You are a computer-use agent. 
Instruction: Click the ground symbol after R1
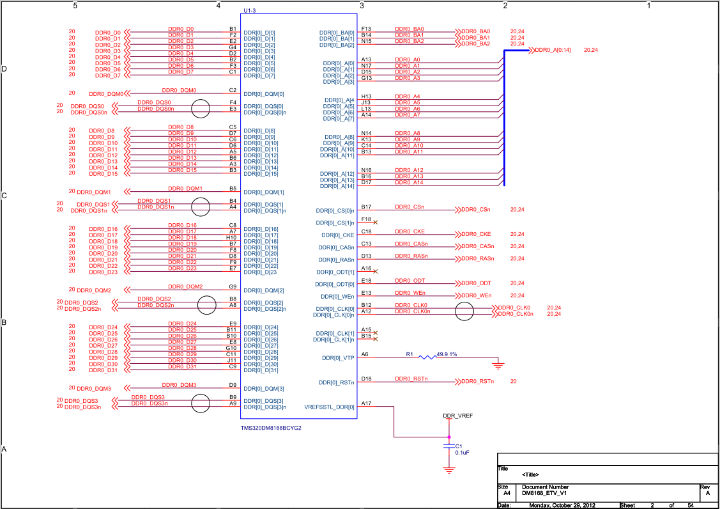[498, 366]
